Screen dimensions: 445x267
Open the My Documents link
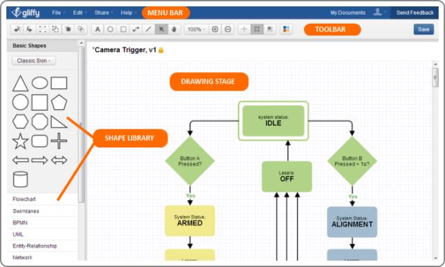pyautogui.click(x=348, y=13)
